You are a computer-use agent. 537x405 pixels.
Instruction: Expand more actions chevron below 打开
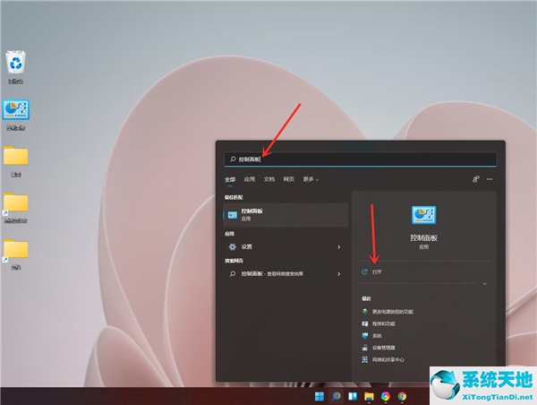(484, 284)
